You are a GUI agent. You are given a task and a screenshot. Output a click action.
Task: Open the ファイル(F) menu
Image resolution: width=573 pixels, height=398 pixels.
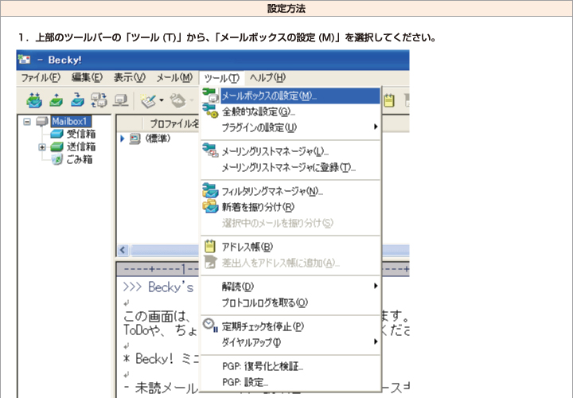[x=41, y=78]
